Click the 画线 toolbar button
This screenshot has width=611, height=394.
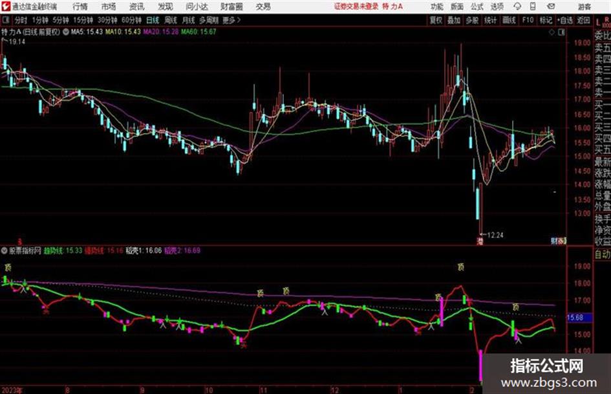click(x=509, y=20)
